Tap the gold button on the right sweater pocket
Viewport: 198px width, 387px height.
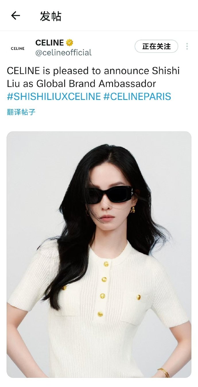[x=139, y=297]
